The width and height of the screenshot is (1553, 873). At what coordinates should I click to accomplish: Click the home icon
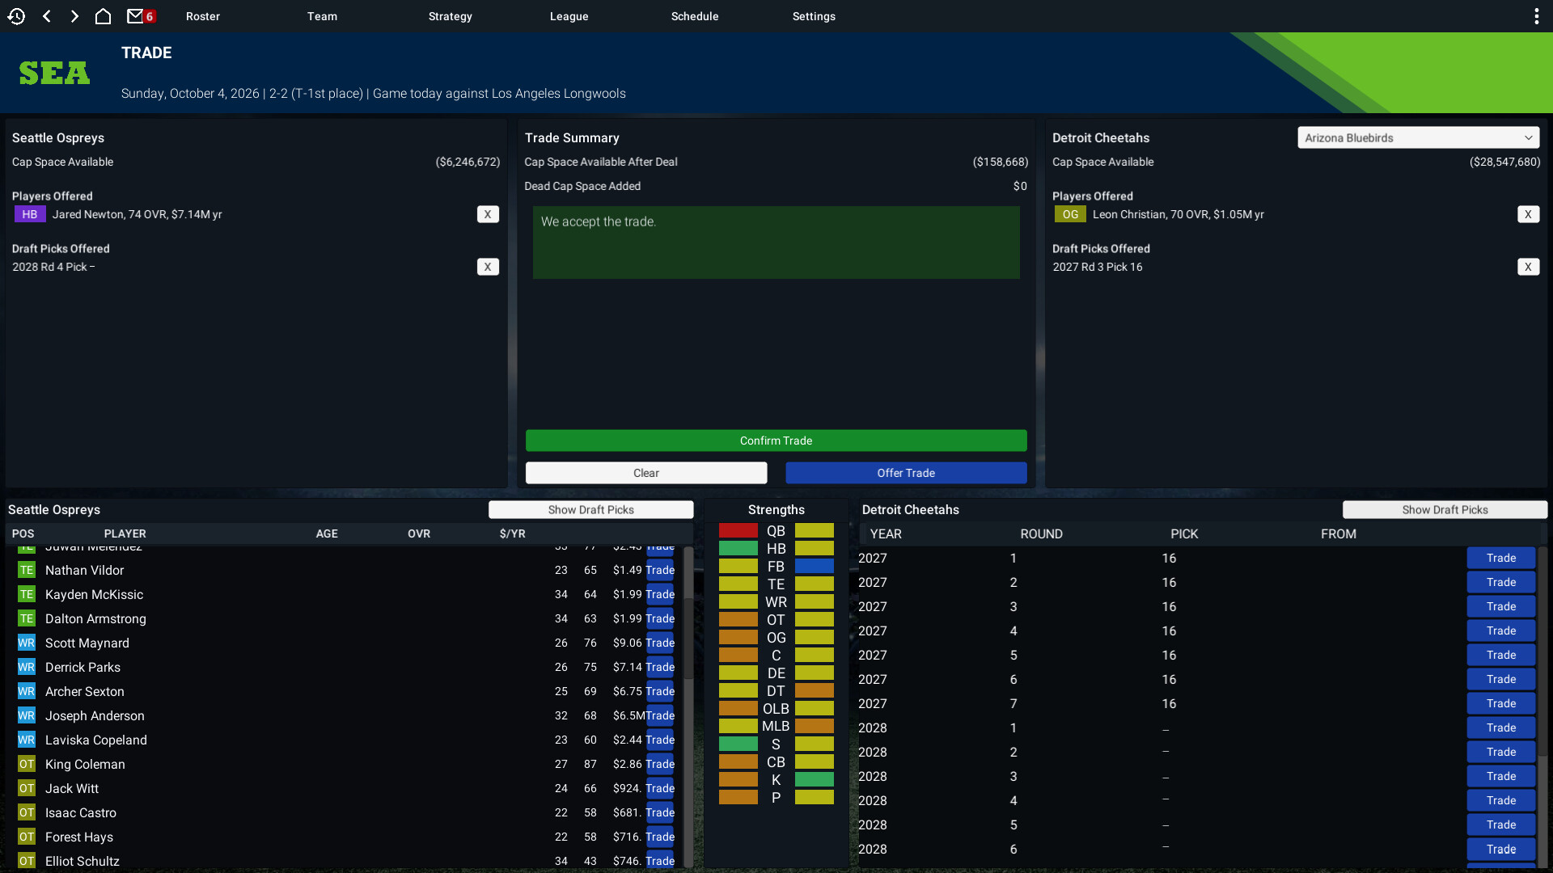click(x=103, y=16)
